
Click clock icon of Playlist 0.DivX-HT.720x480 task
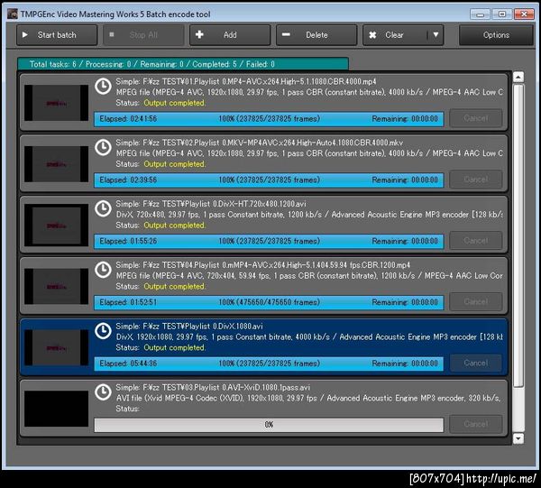pyautogui.click(x=103, y=208)
